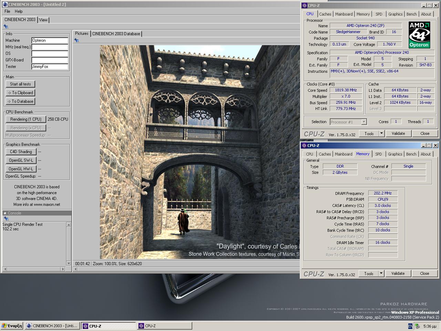The height and width of the screenshot is (331, 441).
Task: Click Close button in upper CPU-Z window
Action: pyautogui.click(x=425, y=133)
